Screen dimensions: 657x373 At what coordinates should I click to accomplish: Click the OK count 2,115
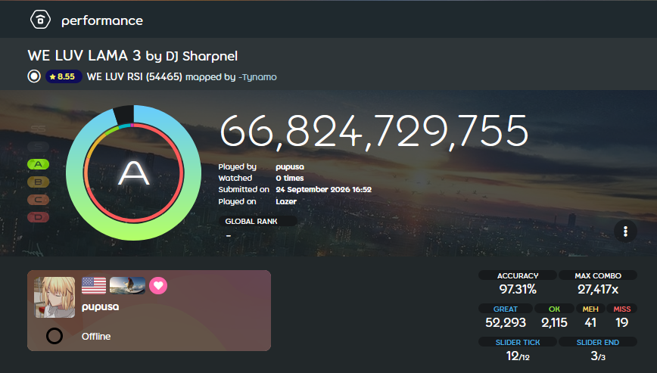coord(554,322)
